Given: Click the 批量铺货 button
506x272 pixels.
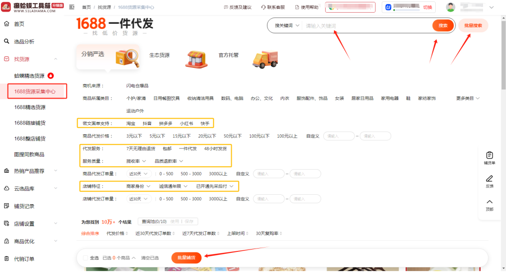Looking at the screenshot, I should (186, 257).
